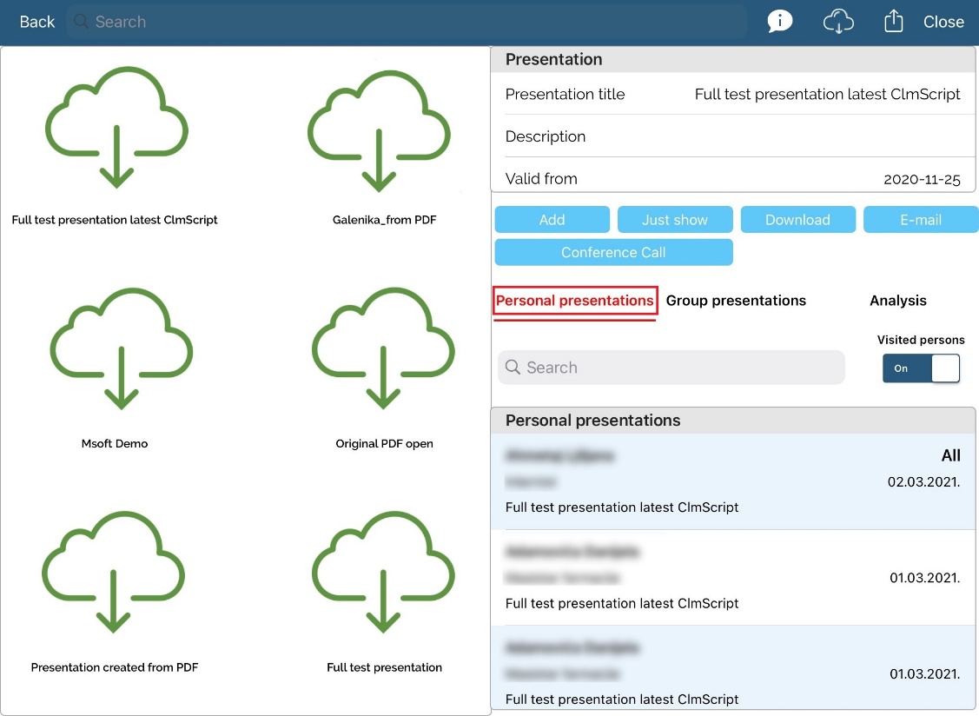
Task: Tap the cloud download icon in header
Action: (838, 22)
